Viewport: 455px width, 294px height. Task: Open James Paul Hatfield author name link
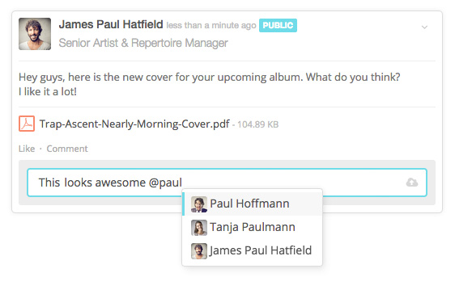(111, 24)
